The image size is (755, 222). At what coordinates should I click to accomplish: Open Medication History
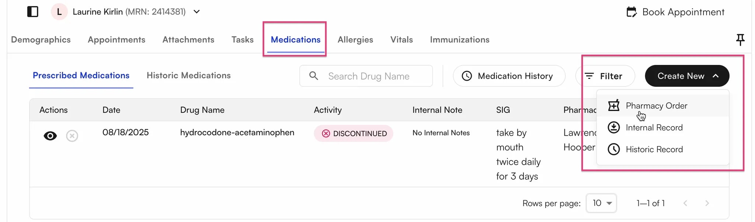coord(509,76)
